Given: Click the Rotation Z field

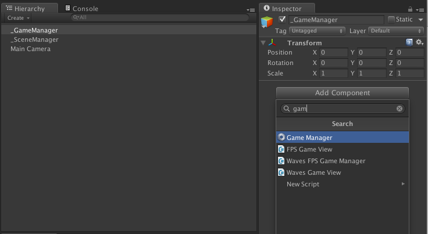Looking at the screenshot, I should coord(410,63).
